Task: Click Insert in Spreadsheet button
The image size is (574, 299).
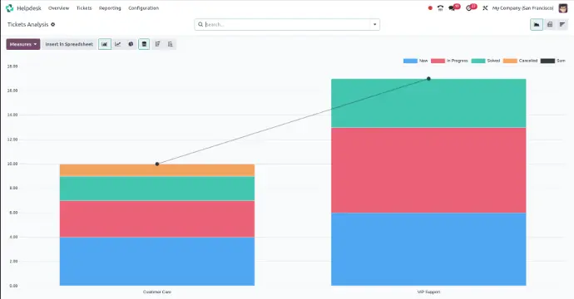Action: [69, 44]
